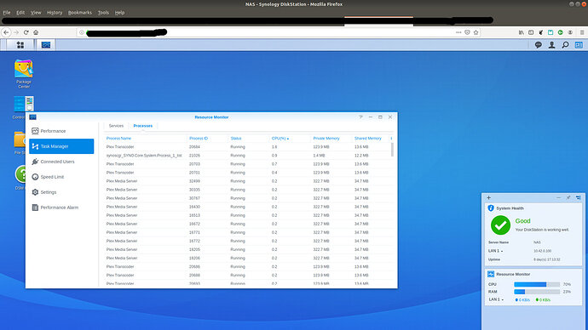Viewport: 588px width, 330px height.
Task: Add a widget with the plus icon
Action: point(488,197)
